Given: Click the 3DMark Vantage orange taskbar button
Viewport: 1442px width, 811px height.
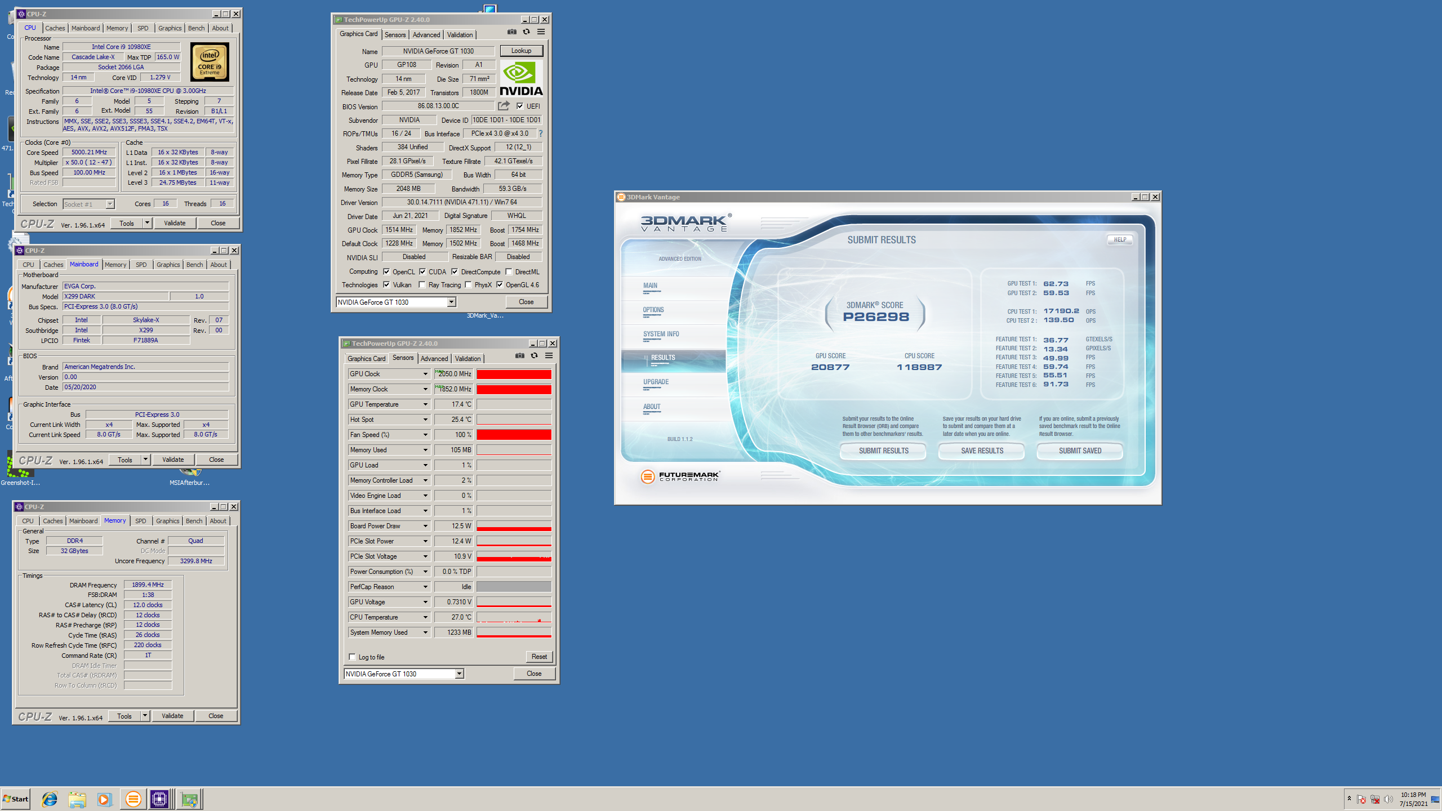Looking at the screenshot, I should (x=133, y=799).
